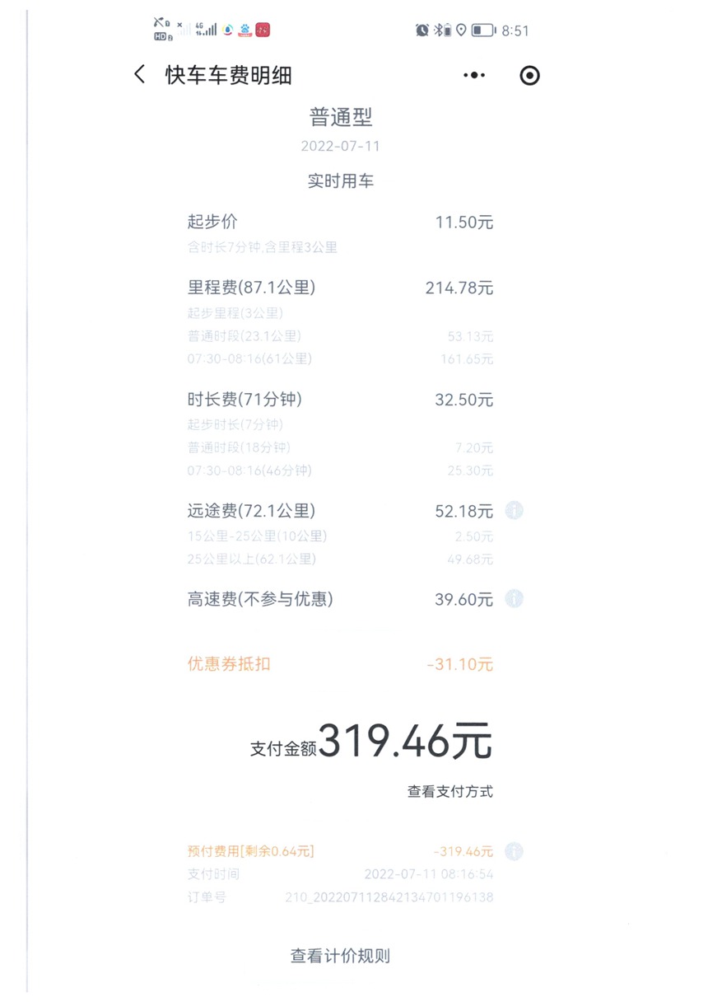Open the info icon beside 预付费用 amount

coord(514,851)
